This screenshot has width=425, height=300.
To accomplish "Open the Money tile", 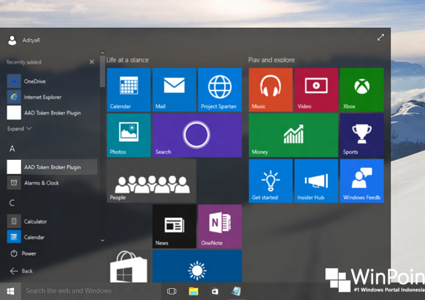I will point(294,135).
